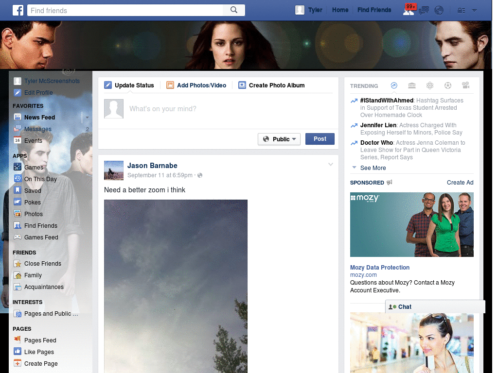The width and height of the screenshot is (498, 373).
Task: Open Jason Barnabe post options chevron
Action: coord(331,164)
